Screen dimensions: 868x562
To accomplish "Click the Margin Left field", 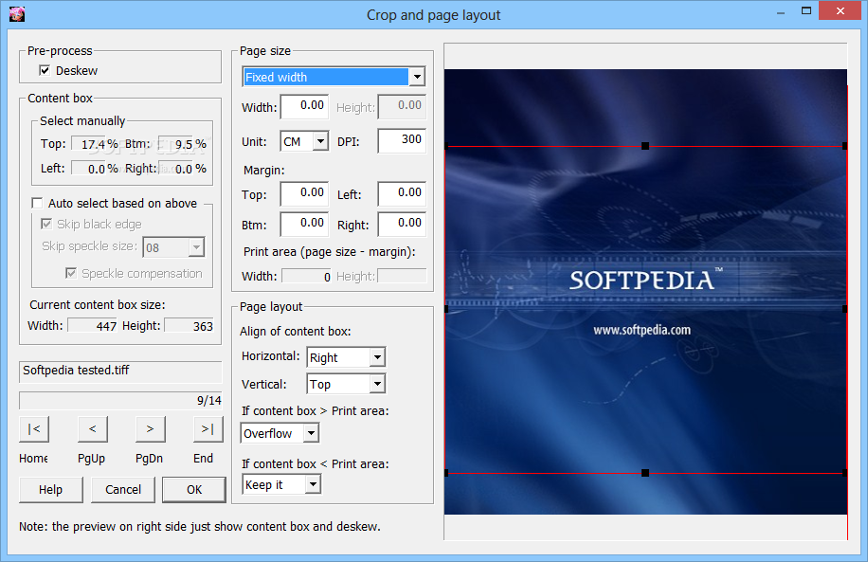I will 402,193.
